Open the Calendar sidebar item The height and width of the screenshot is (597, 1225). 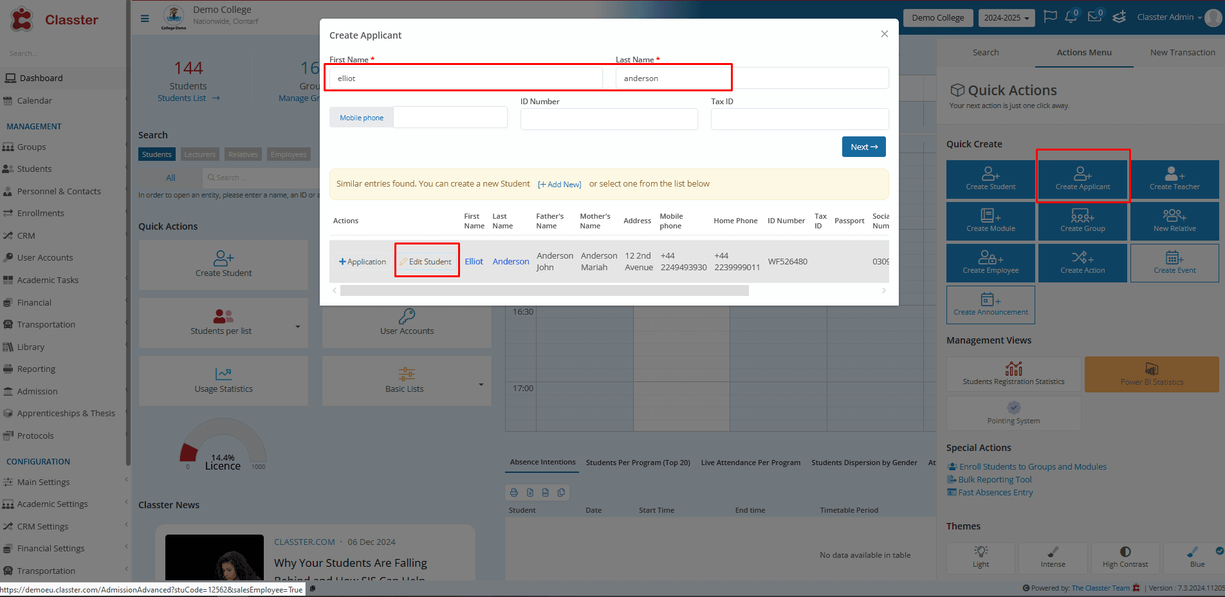[63, 100]
